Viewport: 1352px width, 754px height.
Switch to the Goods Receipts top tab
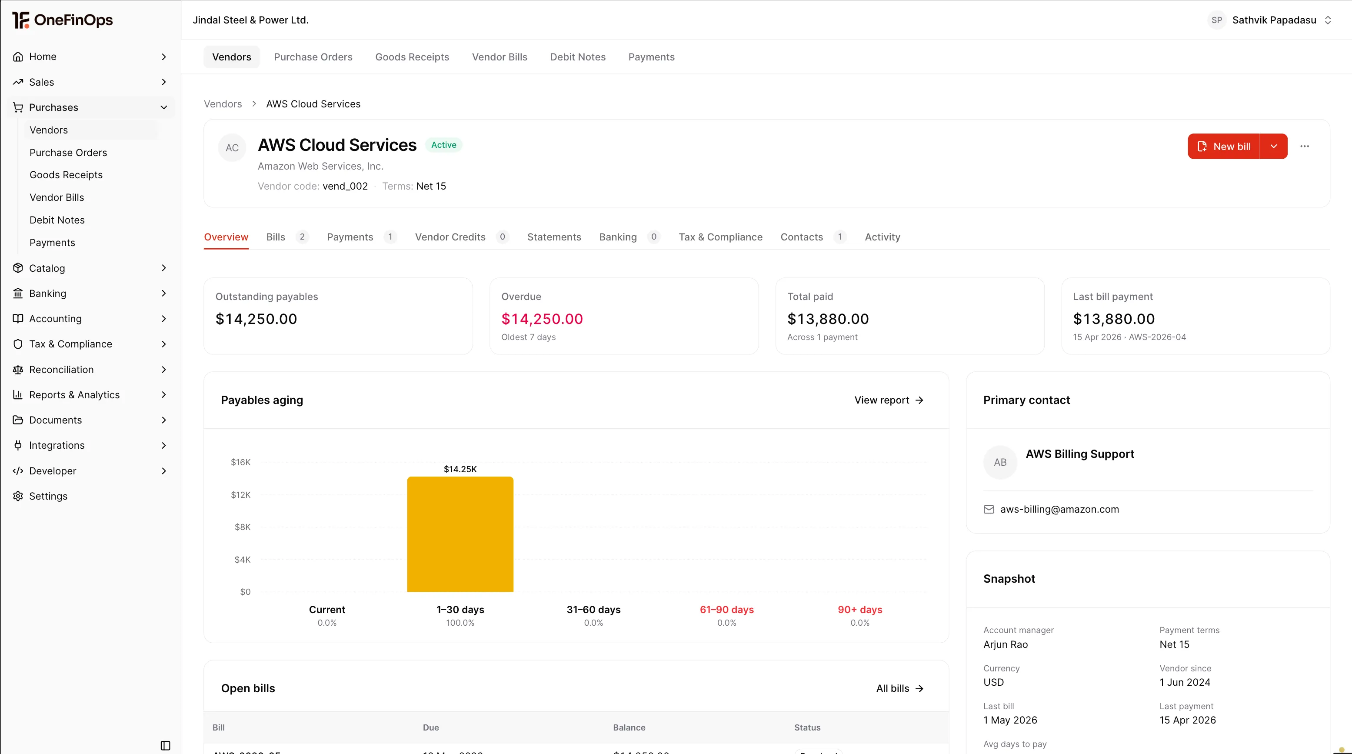point(412,57)
